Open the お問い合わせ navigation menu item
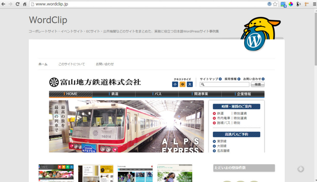 pos(105,64)
